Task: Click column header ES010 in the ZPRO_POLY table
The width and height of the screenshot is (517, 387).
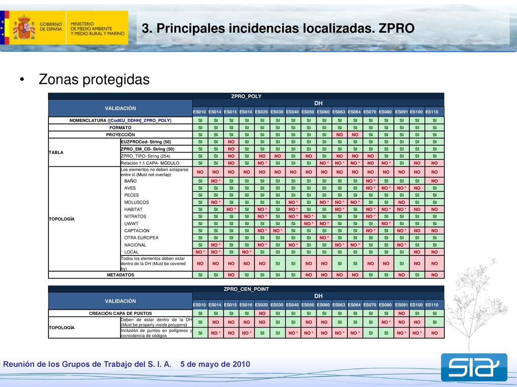Action: pos(199,112)
